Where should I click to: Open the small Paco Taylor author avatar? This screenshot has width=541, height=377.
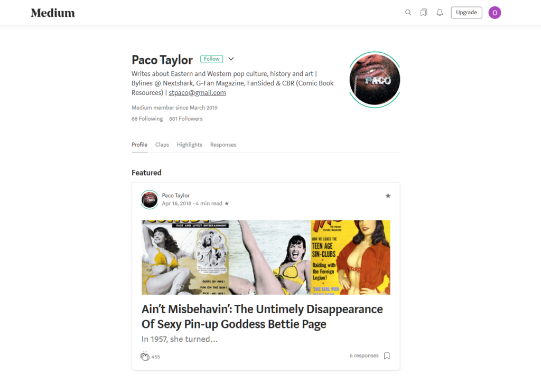[x=150, y=200]
